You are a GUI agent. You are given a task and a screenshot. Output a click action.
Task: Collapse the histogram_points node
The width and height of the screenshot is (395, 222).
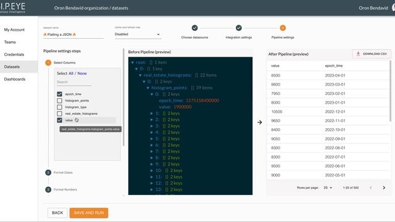148,88
